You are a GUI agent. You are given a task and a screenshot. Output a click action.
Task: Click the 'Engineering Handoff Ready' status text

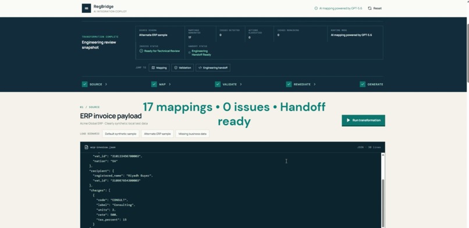[201, 53]
